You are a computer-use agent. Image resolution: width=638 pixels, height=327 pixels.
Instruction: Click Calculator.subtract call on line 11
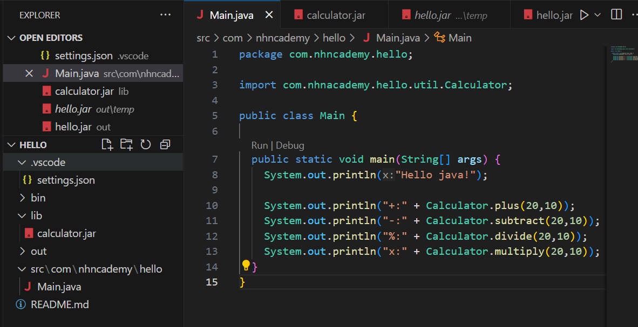pyautogui.click(x=510, y=221)
